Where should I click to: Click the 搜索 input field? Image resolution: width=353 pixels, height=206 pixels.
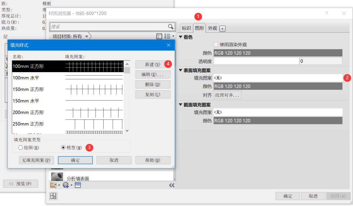[109, 26]
